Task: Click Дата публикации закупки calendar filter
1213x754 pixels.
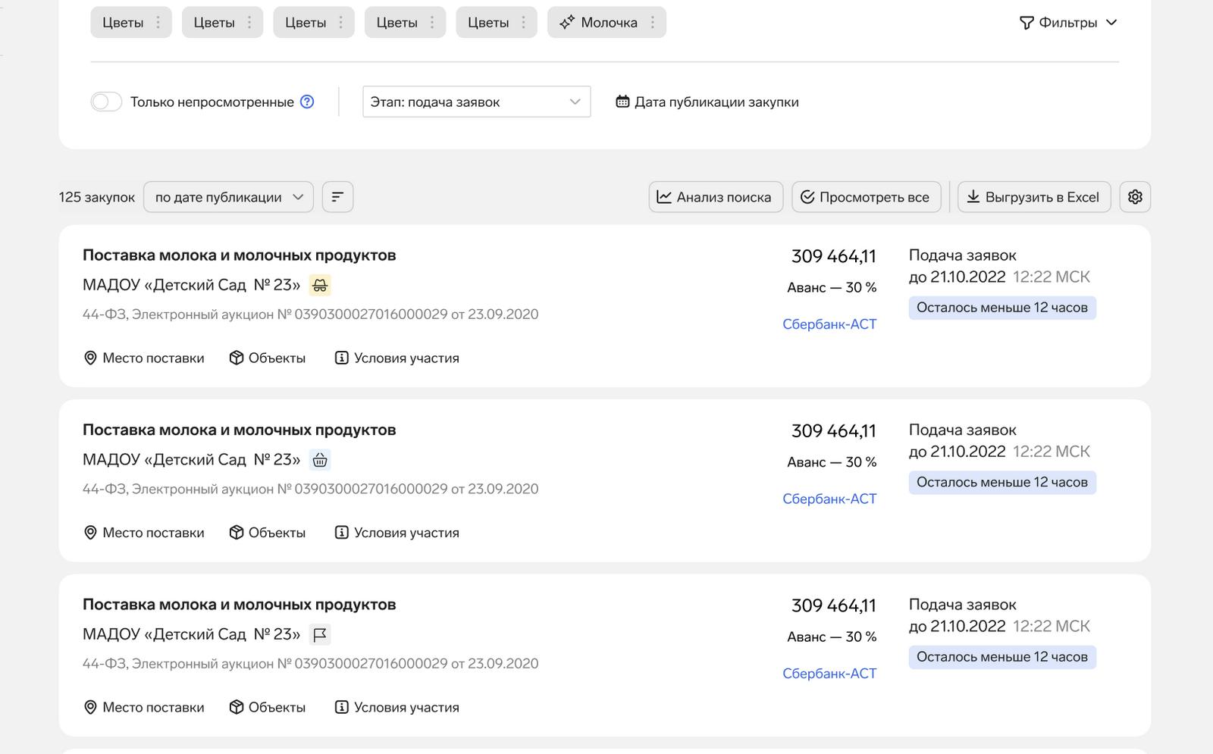Action: tap(707, 102)
